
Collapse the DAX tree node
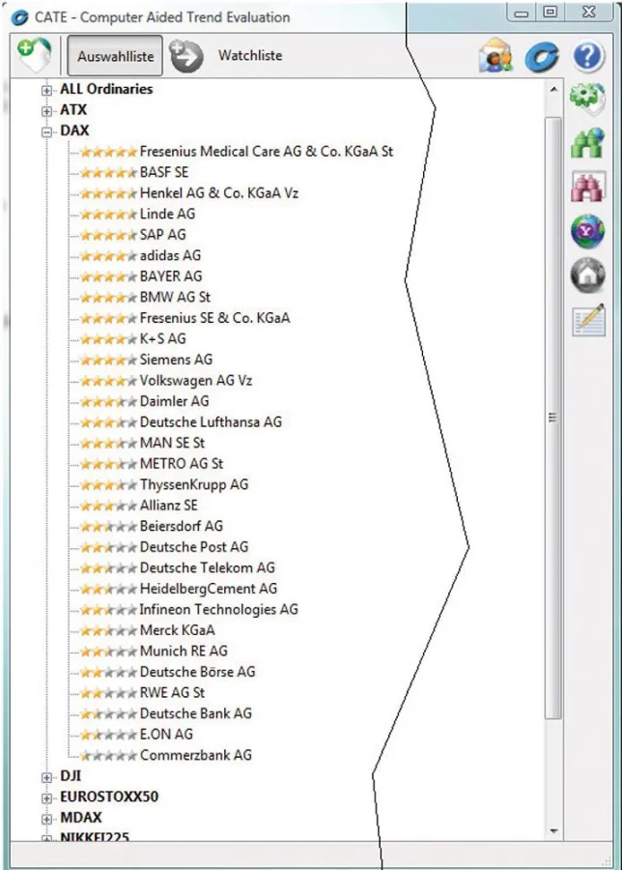tap(47, 132)
